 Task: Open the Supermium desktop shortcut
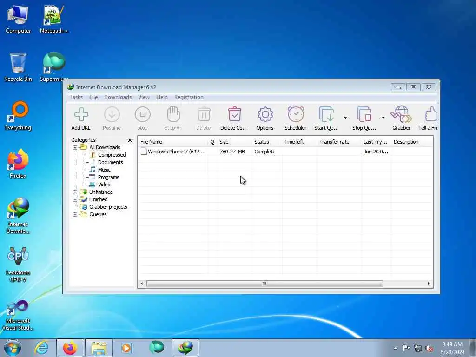[x=54, y=67]
